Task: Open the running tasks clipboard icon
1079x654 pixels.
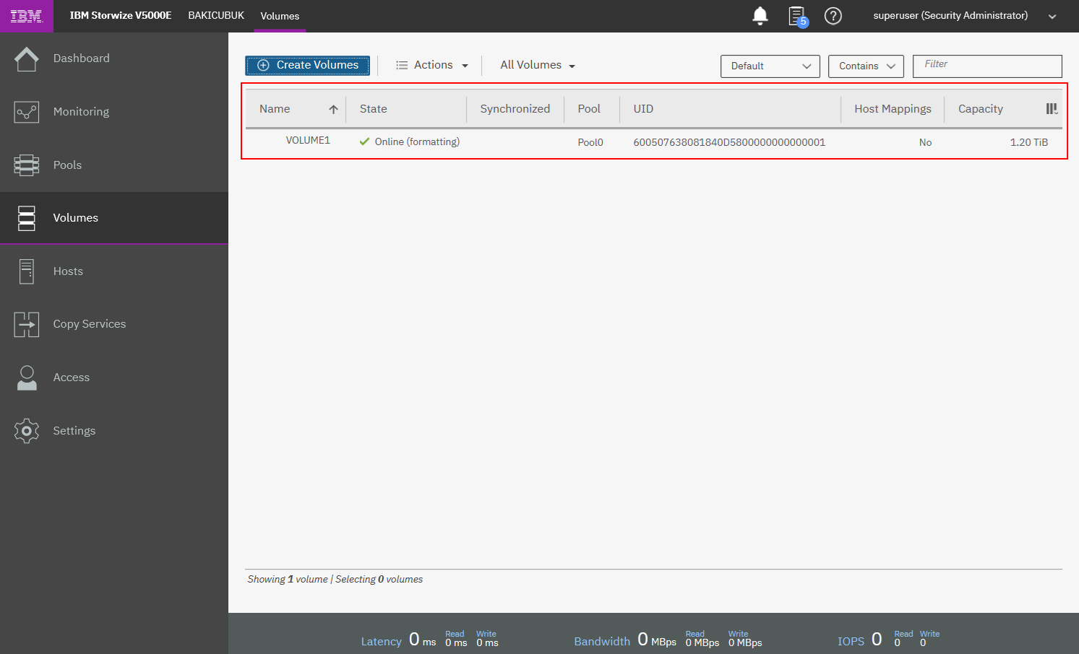Action: pos(797,16)
